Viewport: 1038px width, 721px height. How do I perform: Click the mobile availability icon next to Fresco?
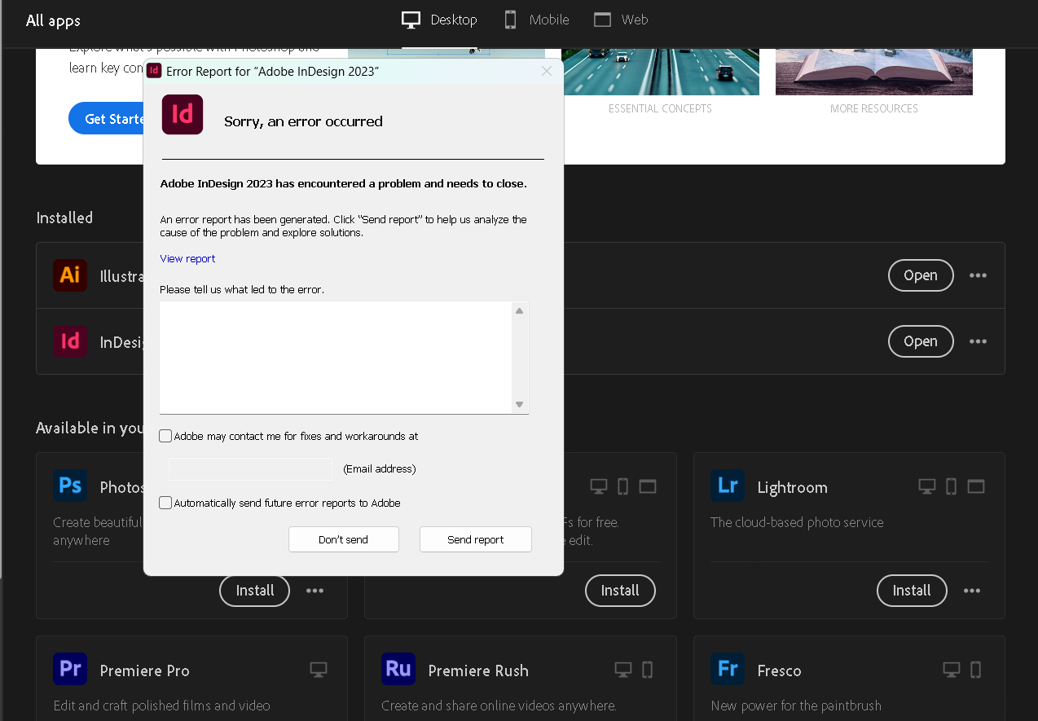[975, 668]
